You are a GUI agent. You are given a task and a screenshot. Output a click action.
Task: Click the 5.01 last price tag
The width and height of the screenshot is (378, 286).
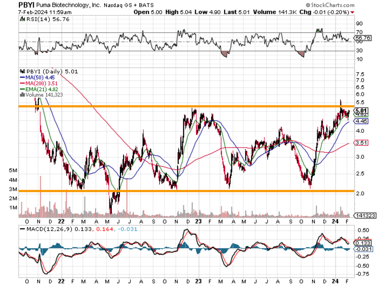360,110
